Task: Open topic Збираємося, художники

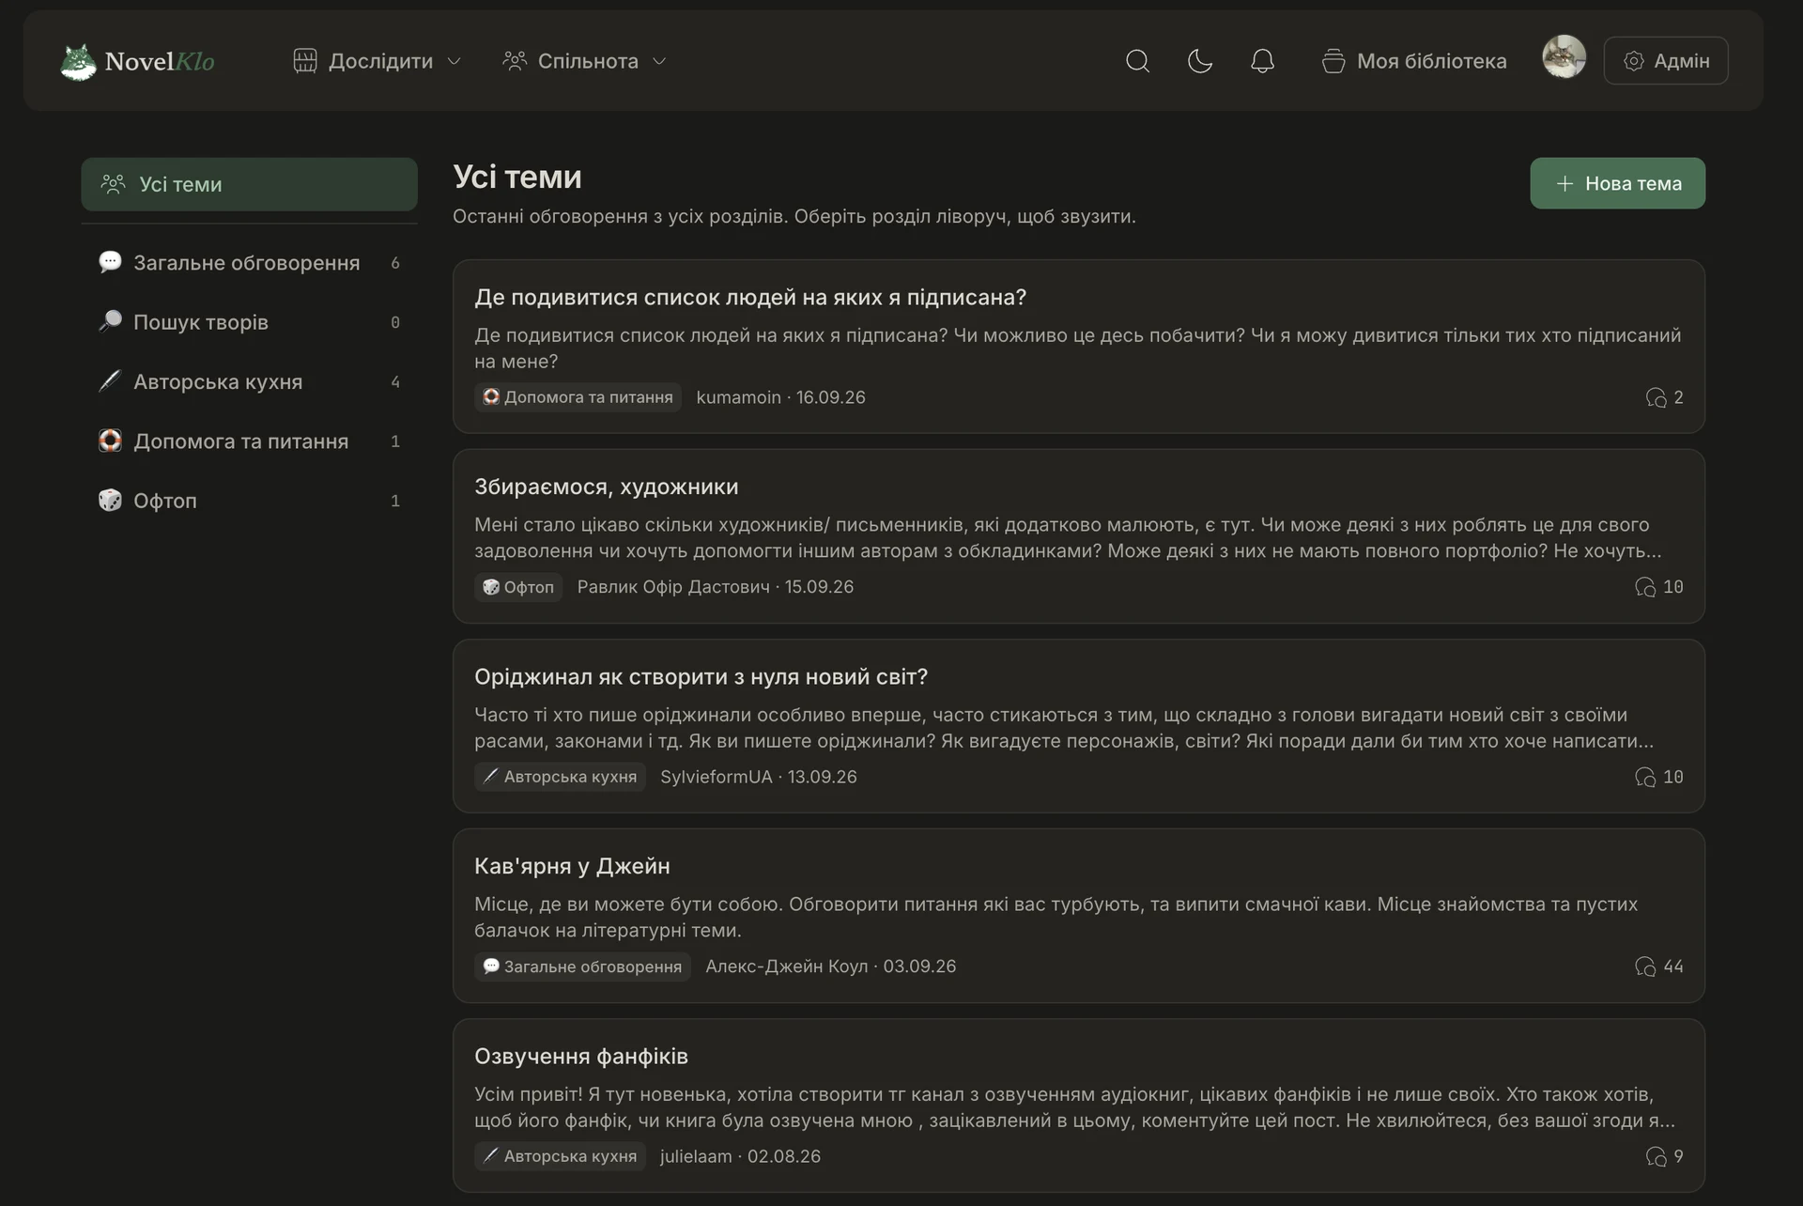Action: tap(606, 487)
